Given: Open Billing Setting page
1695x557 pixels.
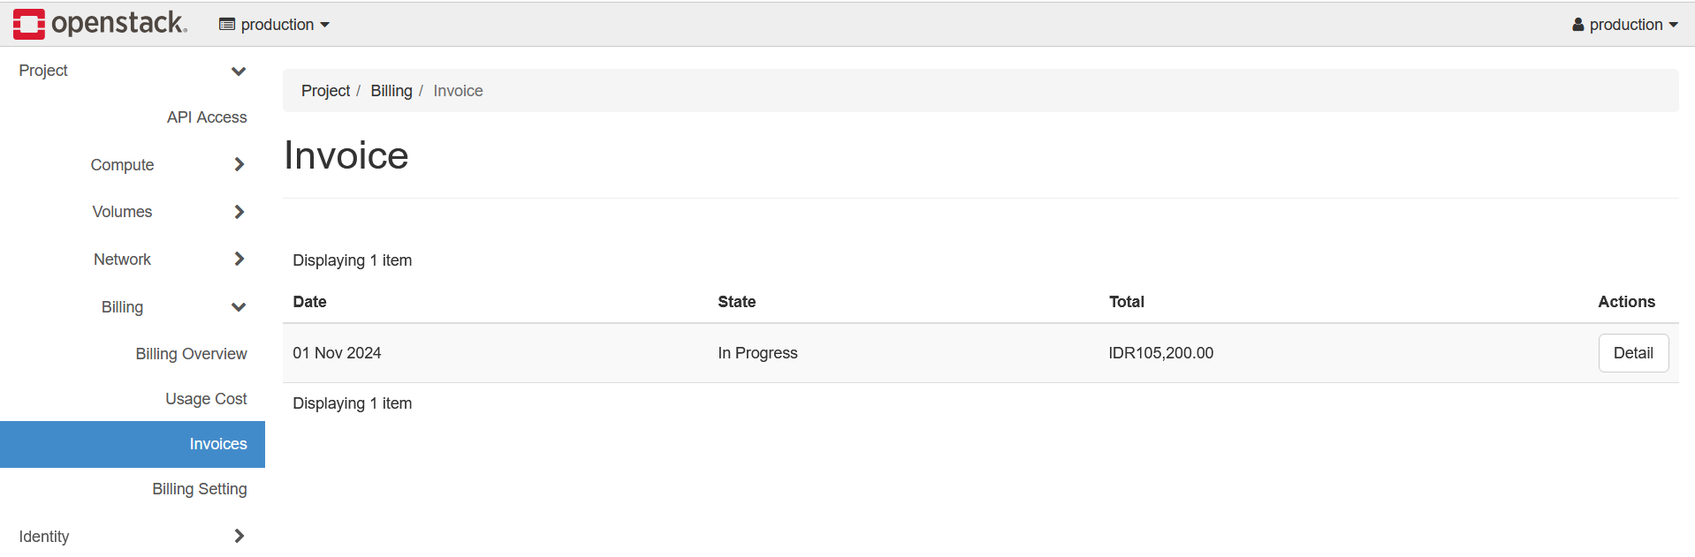Looking at the screenshot, I should (x=199, y=489).
